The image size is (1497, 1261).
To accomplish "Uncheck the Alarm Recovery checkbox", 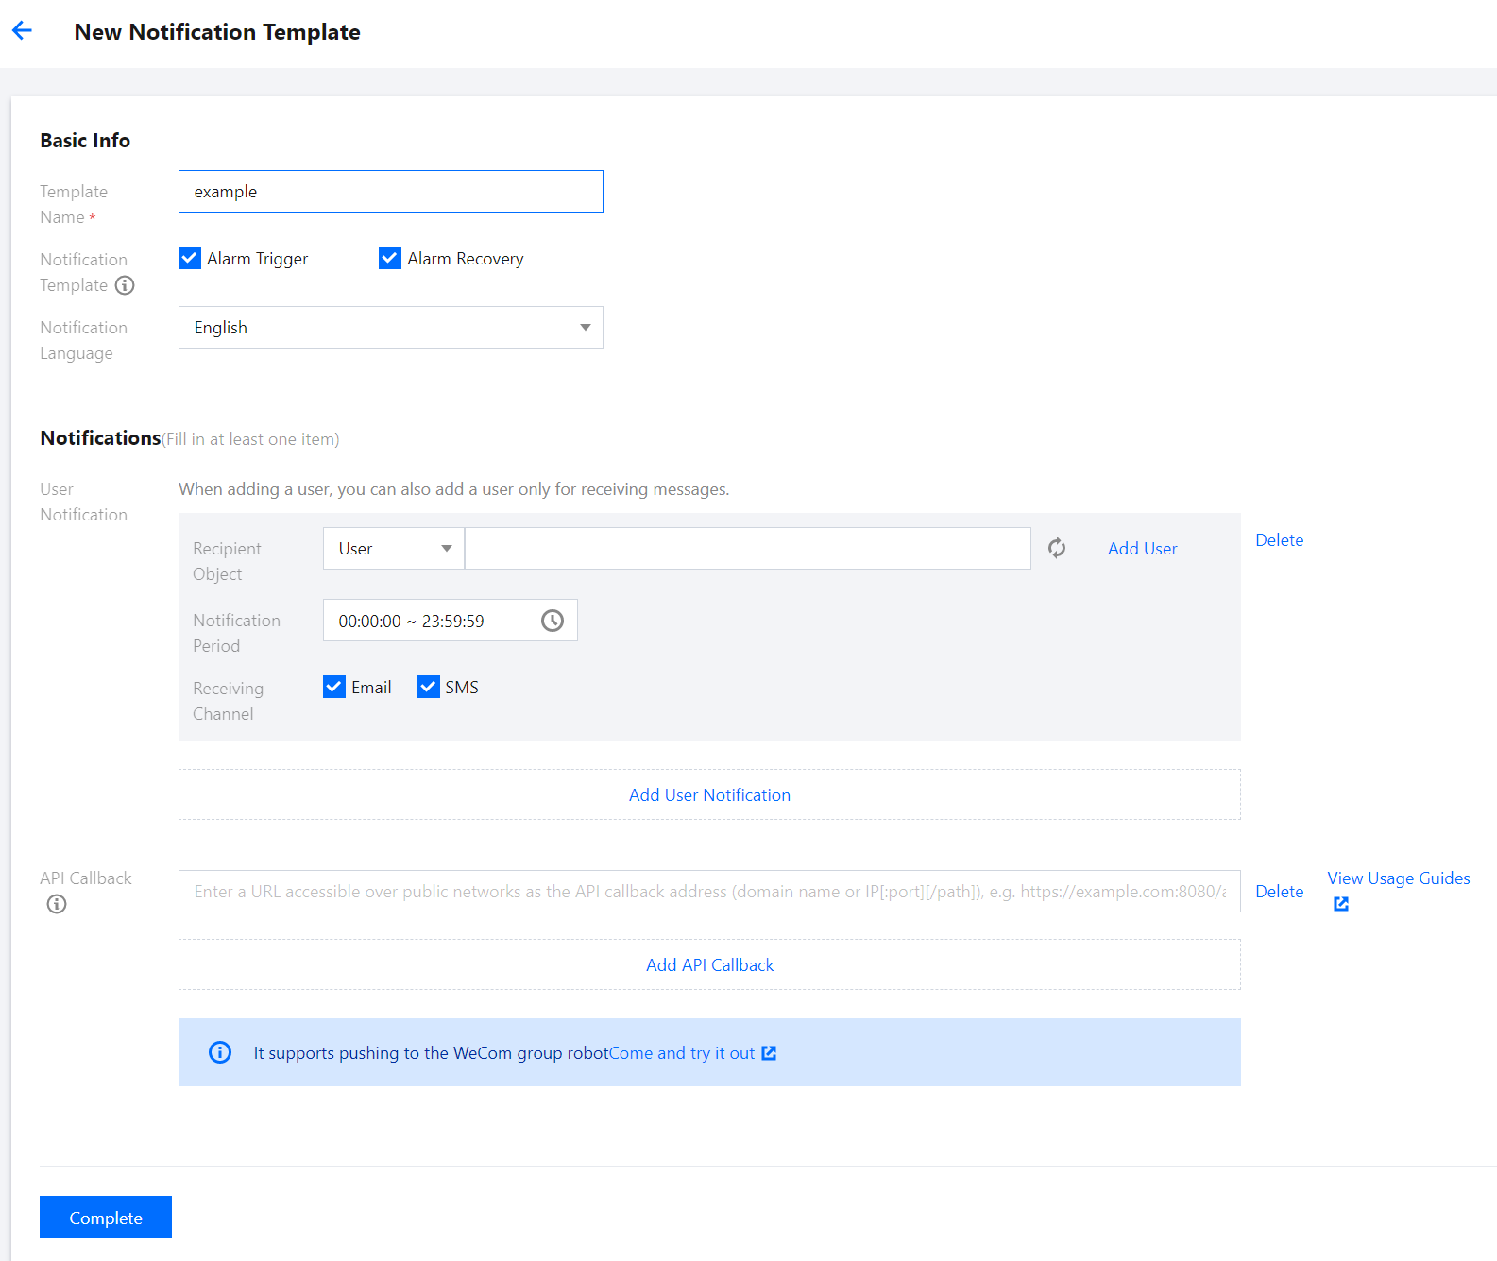I will [390, 258].
